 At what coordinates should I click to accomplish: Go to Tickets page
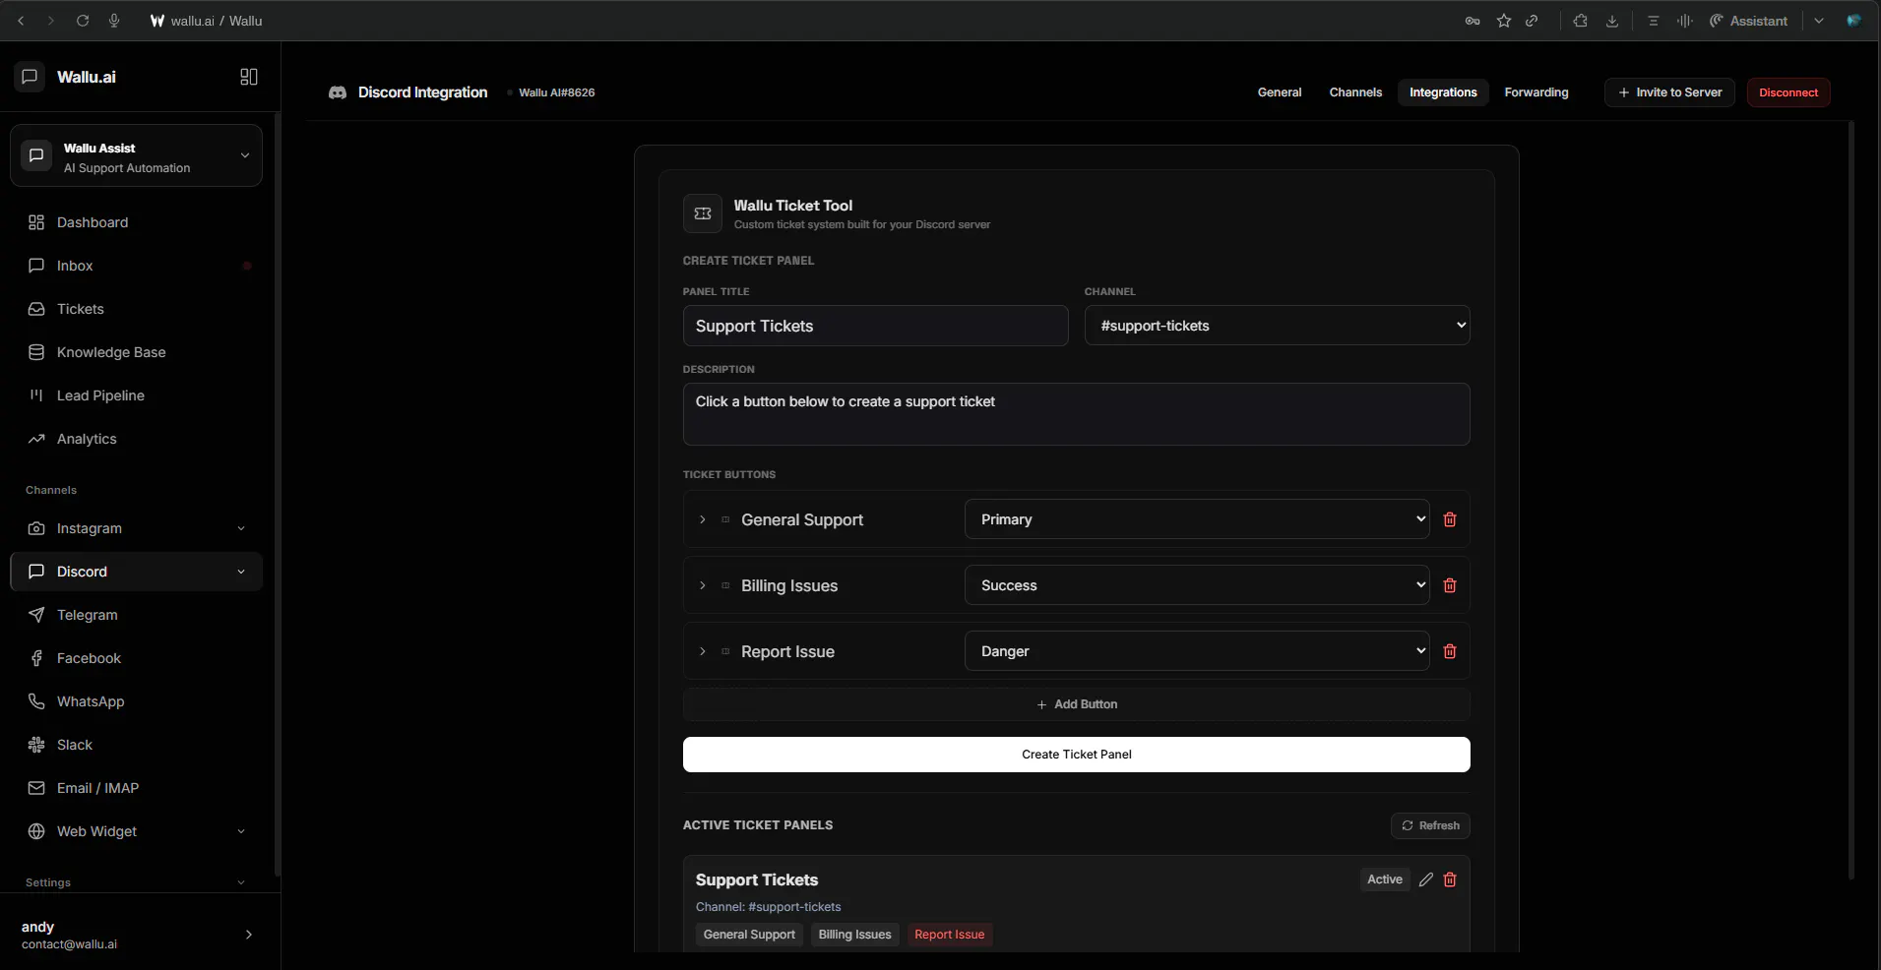136,309
